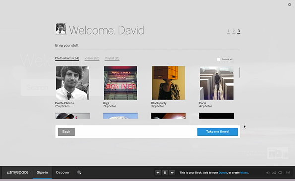
Task: Click the Gigs album title
Action: (x=106, y=103)
